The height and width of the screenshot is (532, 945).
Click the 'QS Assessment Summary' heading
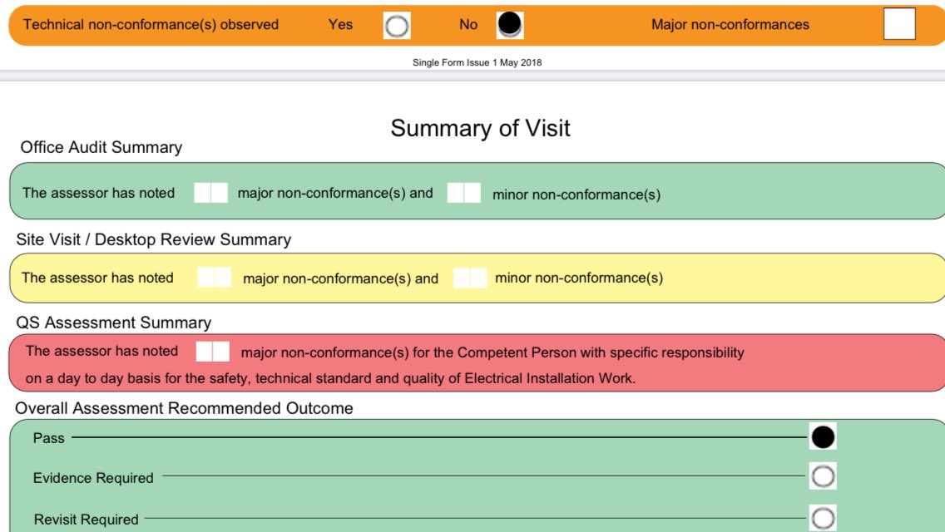pyautogui.click(x=113, y=323)
